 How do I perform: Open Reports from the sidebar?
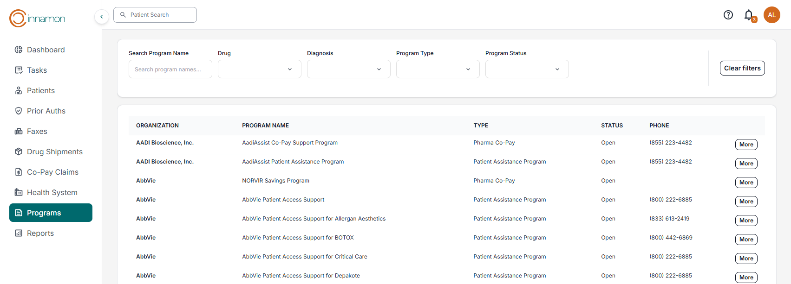point(40,233)
